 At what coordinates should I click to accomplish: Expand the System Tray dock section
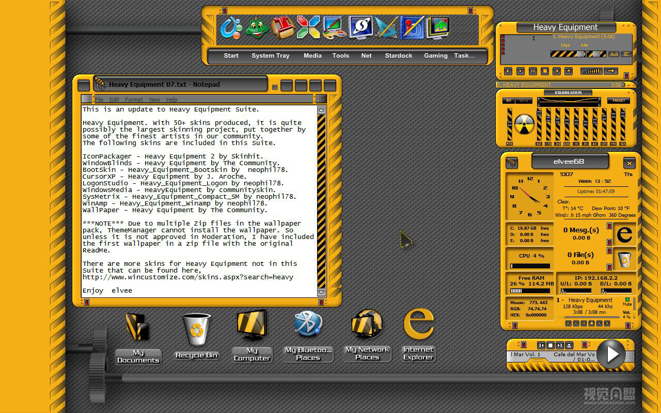tap(270, 56)
